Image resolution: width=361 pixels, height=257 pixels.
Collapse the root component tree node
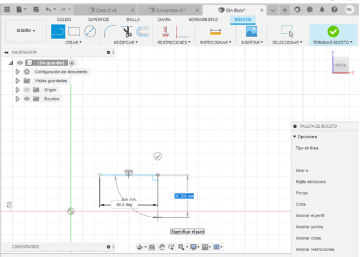11,63
